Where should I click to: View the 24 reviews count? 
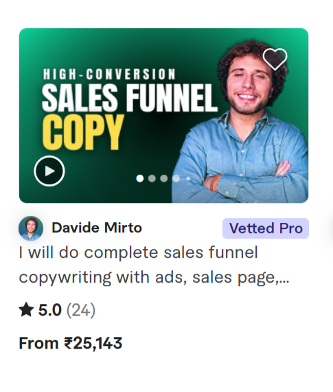[81, 310]
